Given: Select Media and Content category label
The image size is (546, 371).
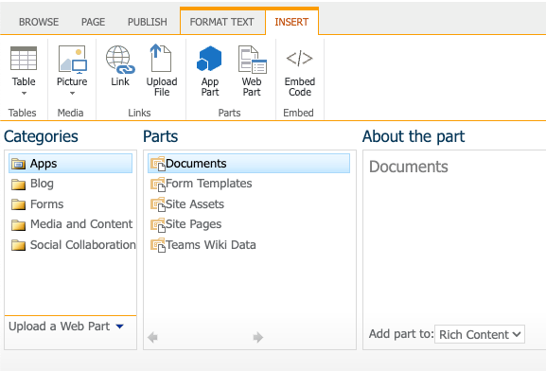Looking at the screenshot, I should click(x=81, y=224).
